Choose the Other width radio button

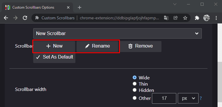point(134,98)
